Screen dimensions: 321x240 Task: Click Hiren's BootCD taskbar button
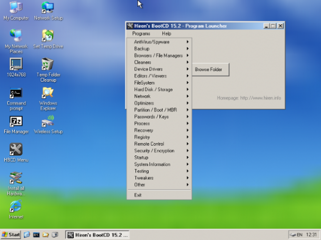point(97,235)
